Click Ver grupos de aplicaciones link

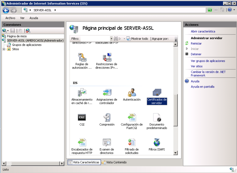coord(208,61)
